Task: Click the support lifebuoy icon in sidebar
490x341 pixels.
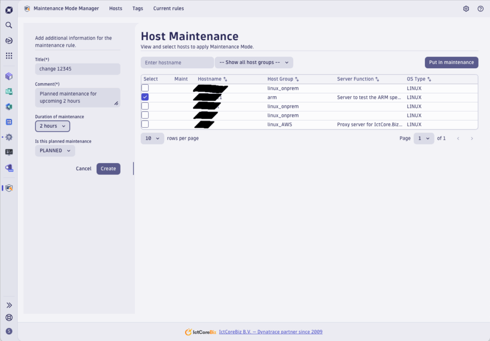Action: point(9,318)
